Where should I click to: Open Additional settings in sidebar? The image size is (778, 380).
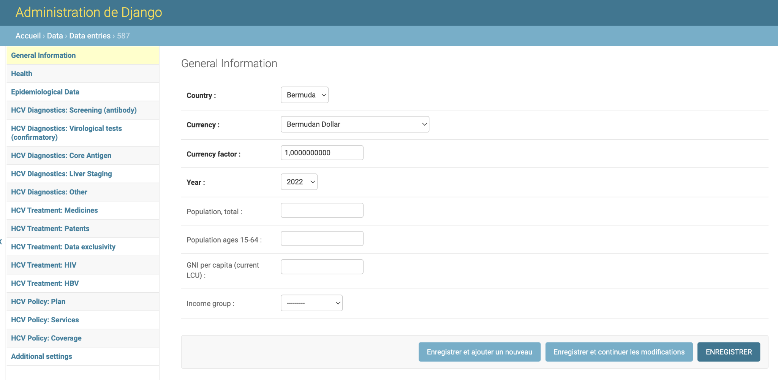click(x=41, y=356)
